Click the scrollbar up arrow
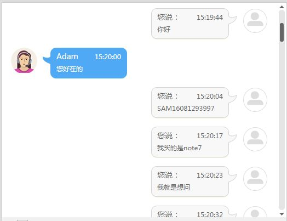This screenshot has height=221, width=287. 282,7
